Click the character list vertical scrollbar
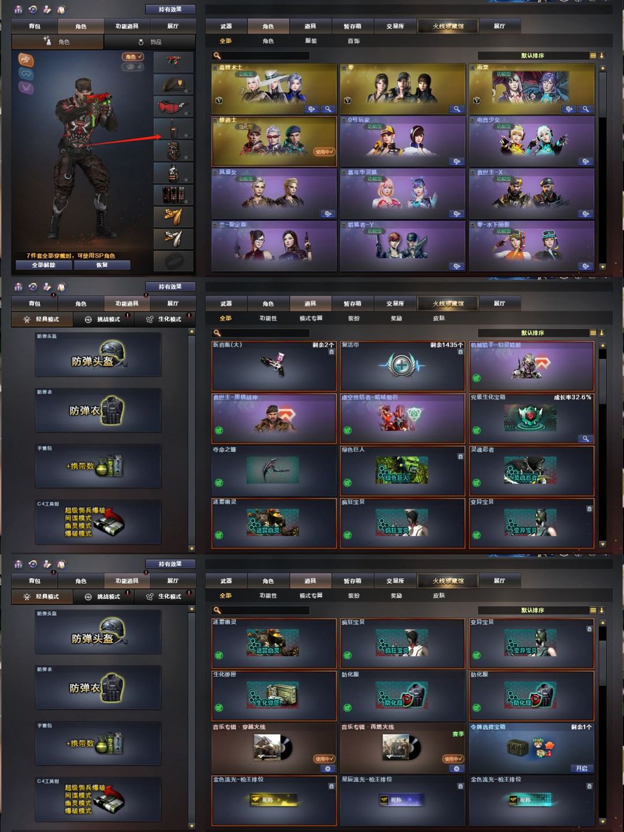The width and height of the screenshot is (624, 832). point(602,167)
